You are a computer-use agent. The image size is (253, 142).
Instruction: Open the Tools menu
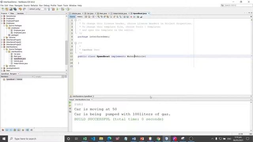tap(66, 6)
